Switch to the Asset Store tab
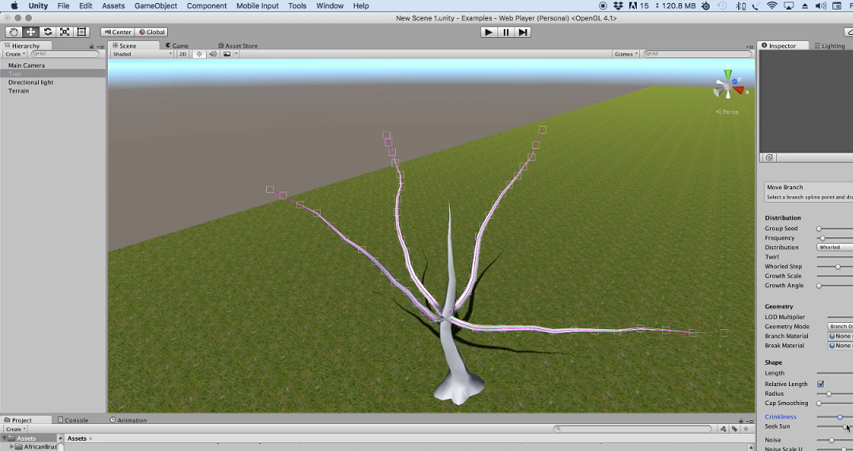This screenshot has width=853, height=451. point(238,46)
